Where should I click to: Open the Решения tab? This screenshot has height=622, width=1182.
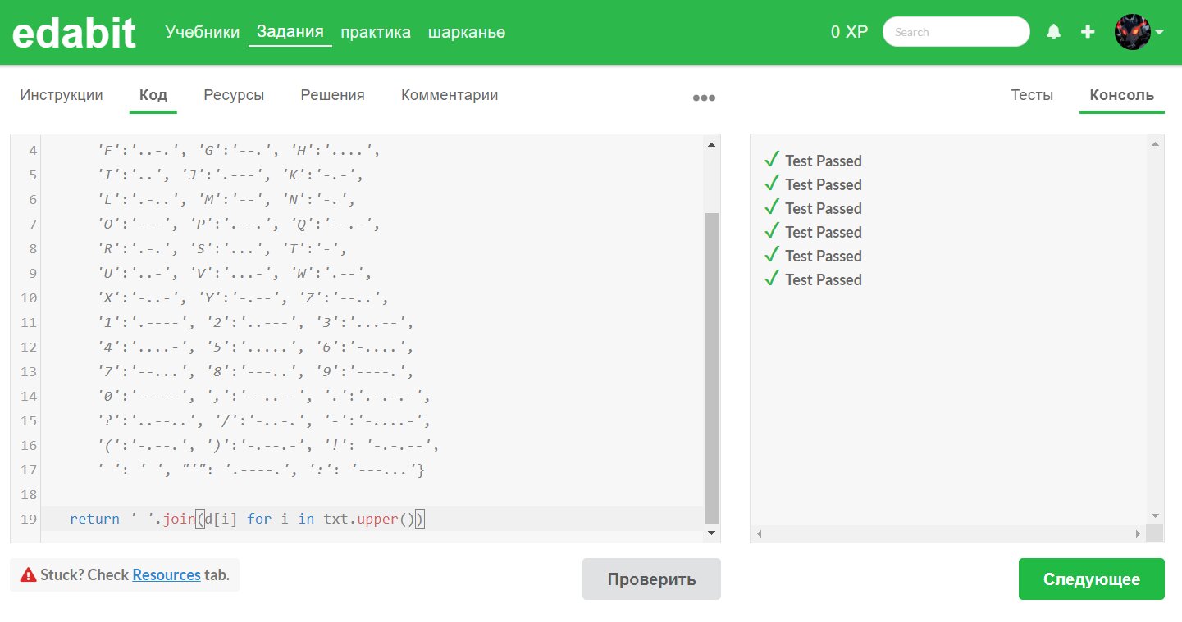(332, 95)
